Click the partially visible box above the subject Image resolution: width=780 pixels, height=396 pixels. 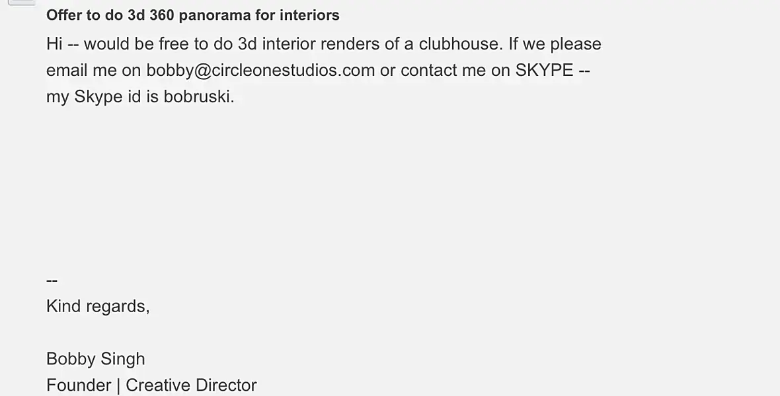coord(21,2)
